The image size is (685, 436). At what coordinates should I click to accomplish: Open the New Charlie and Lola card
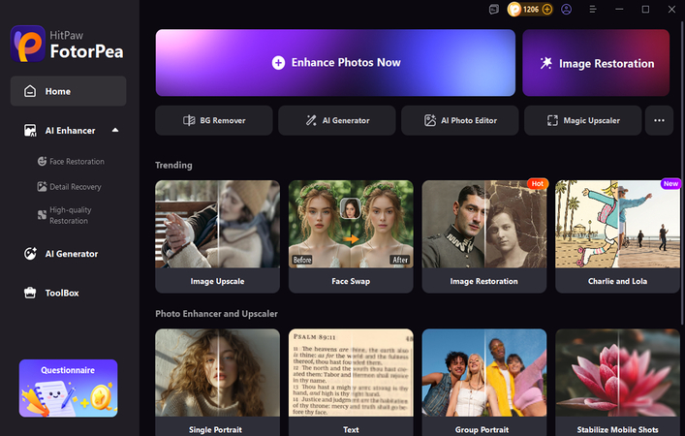point(617,236)
